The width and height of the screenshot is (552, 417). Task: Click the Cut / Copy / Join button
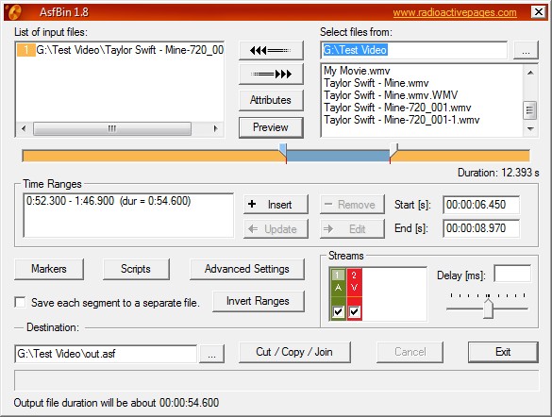[x=294, y=352]
